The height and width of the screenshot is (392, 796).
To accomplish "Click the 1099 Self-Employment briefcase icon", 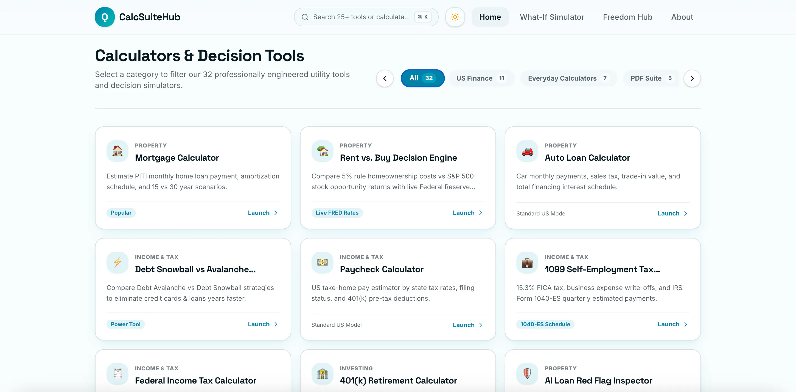I will (x=527, y=262).
